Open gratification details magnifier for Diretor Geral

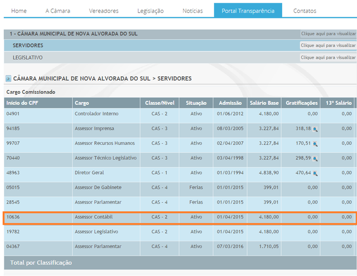[x=315, y=173]
